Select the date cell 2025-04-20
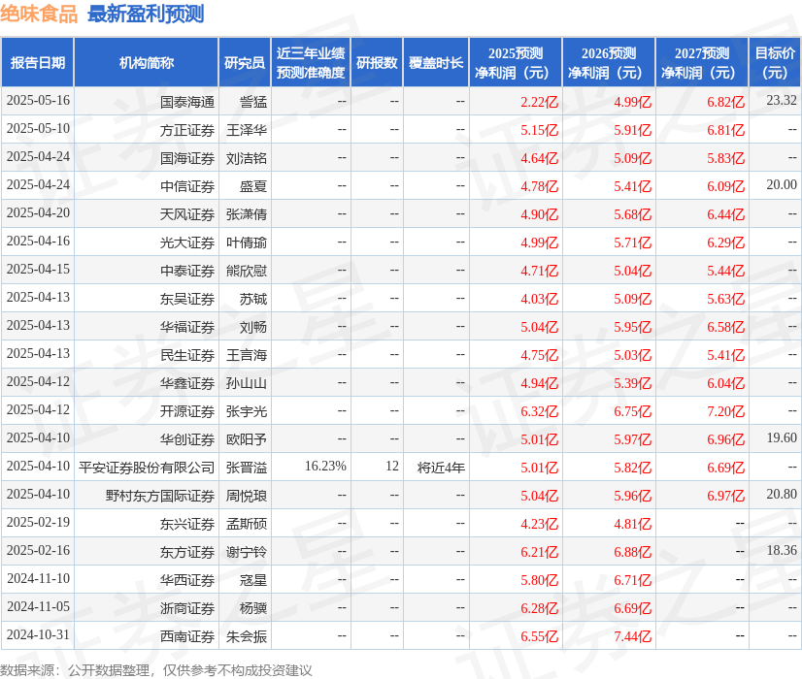The height and width of the screenshot is (679, 802). pyautogui.click(x=38, y=212)
